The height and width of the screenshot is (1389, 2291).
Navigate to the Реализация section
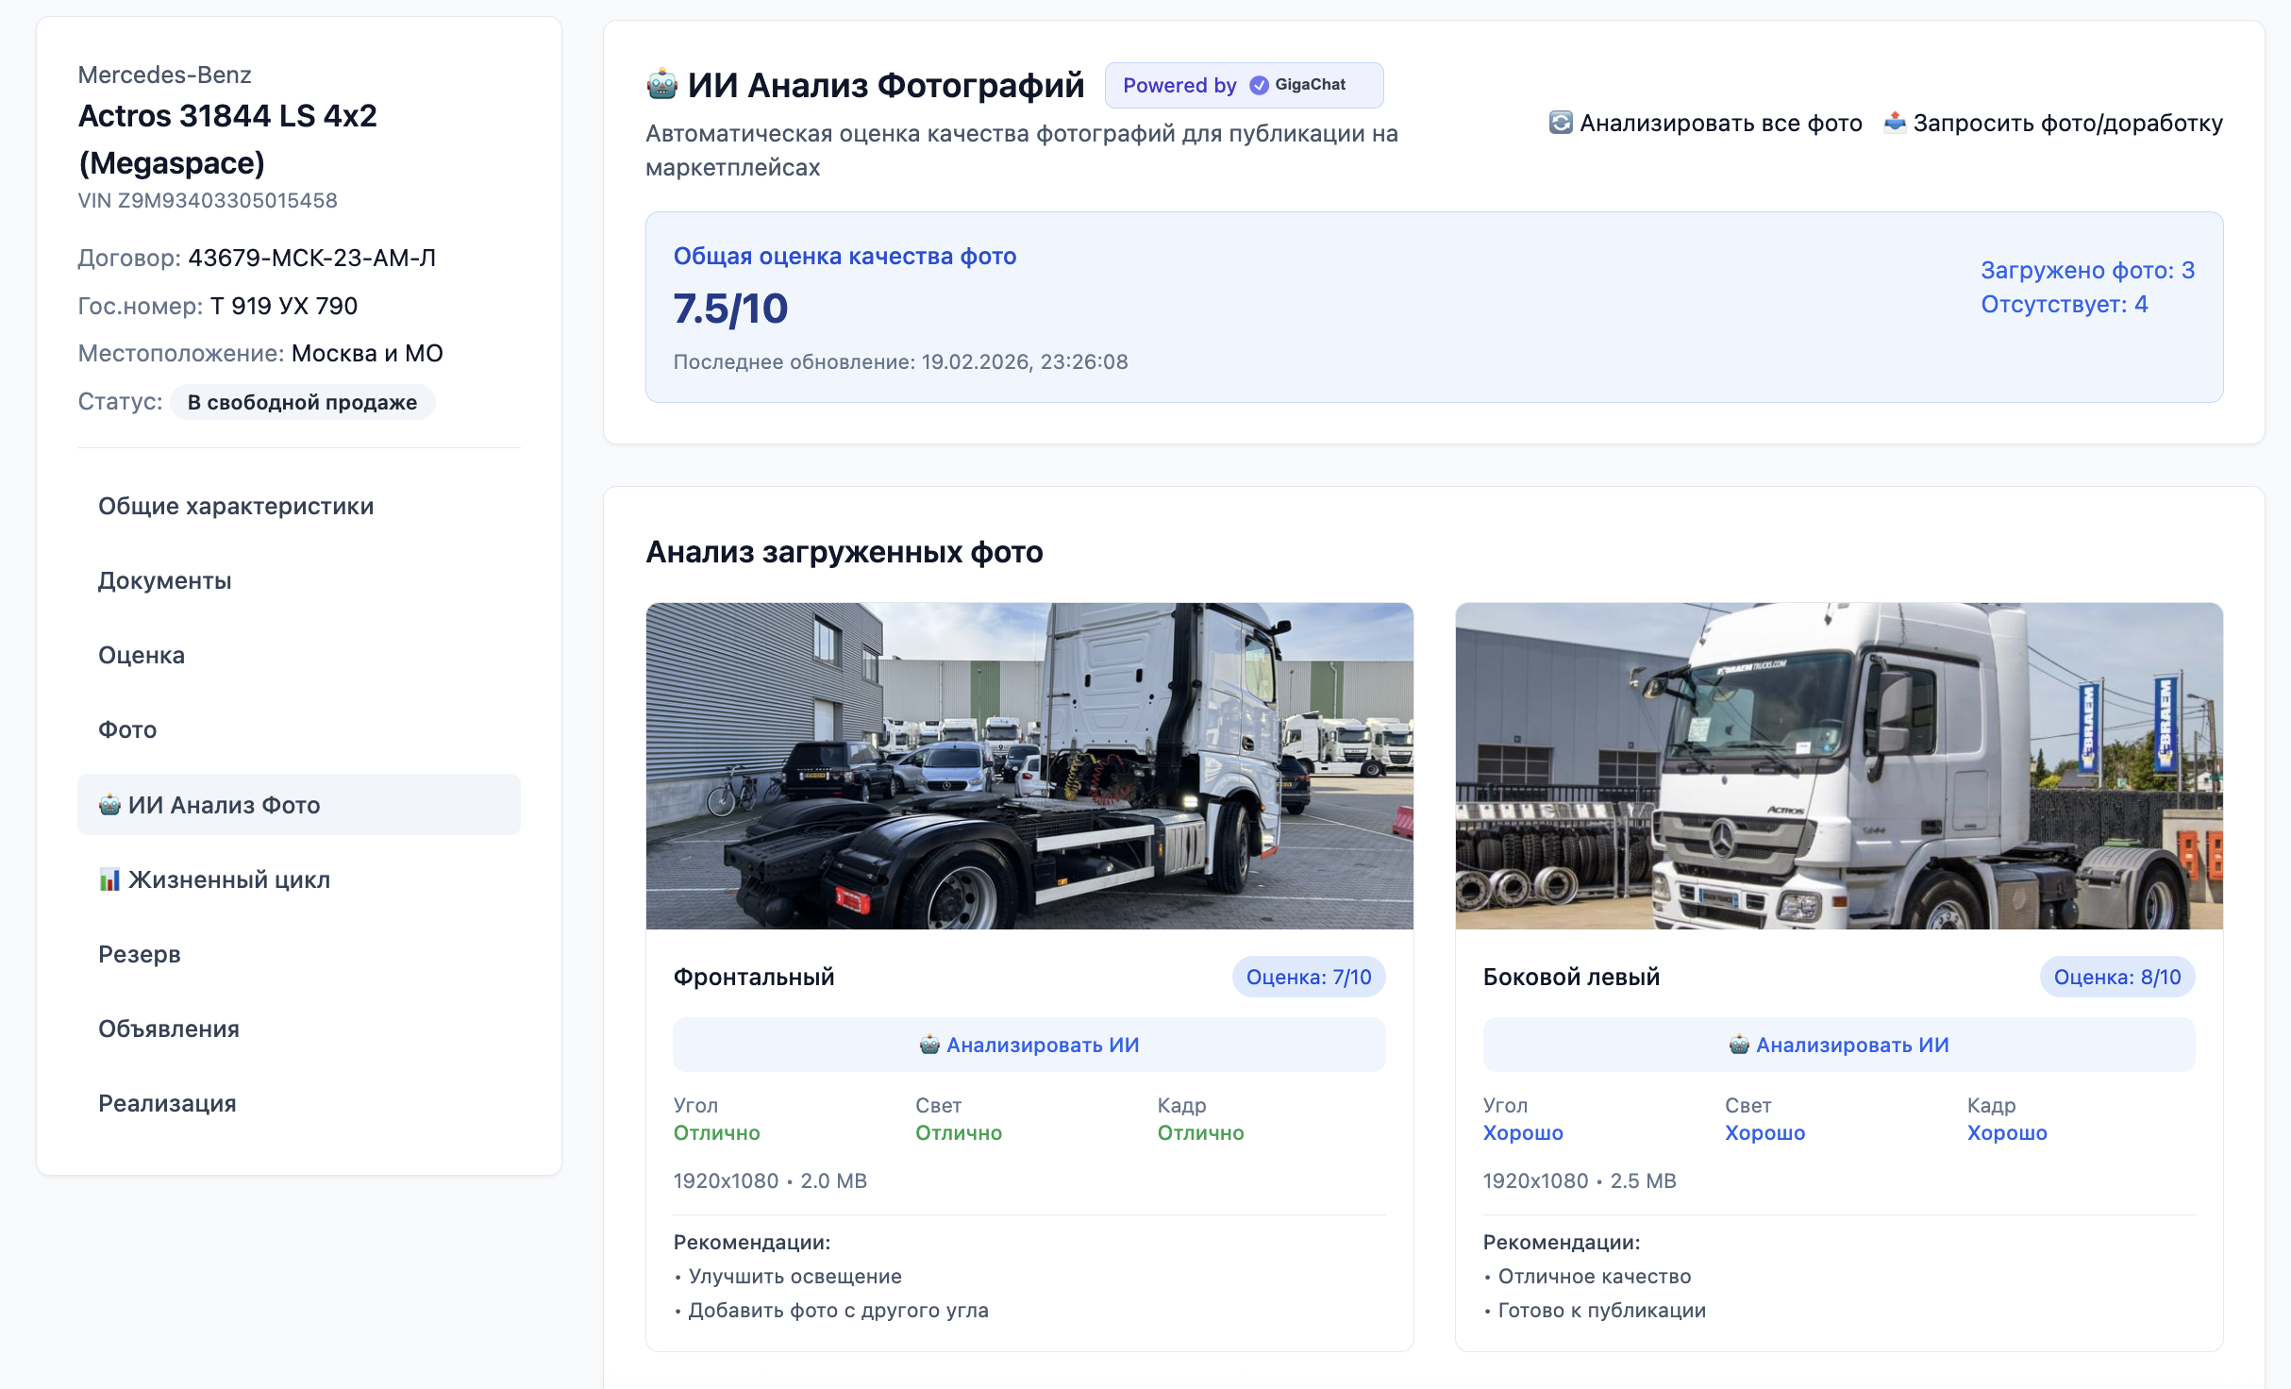tap(167, 1102)
